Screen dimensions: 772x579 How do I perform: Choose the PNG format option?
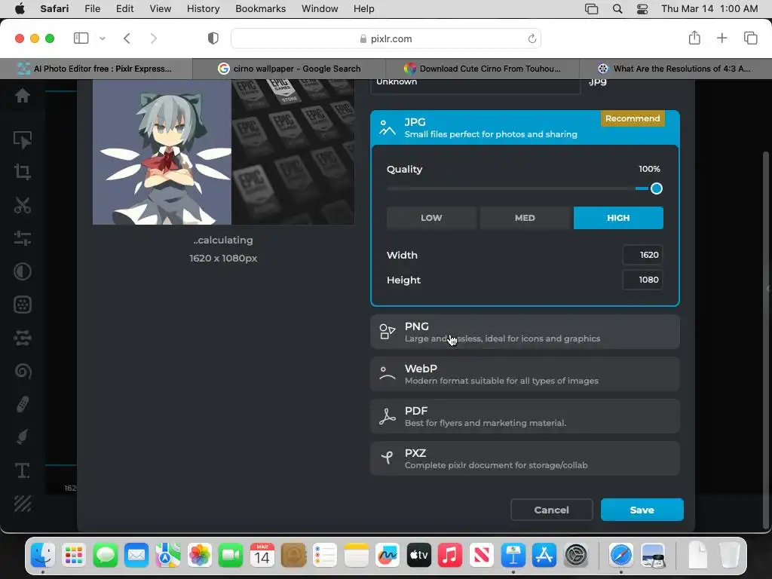point(525,332)
